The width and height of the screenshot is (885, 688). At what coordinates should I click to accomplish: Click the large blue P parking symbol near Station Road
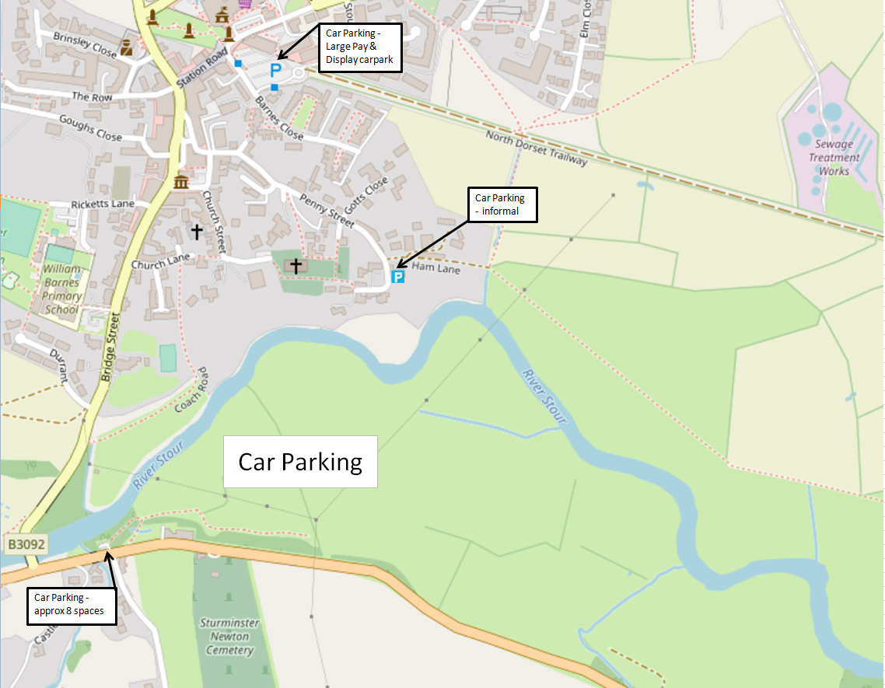275,71
